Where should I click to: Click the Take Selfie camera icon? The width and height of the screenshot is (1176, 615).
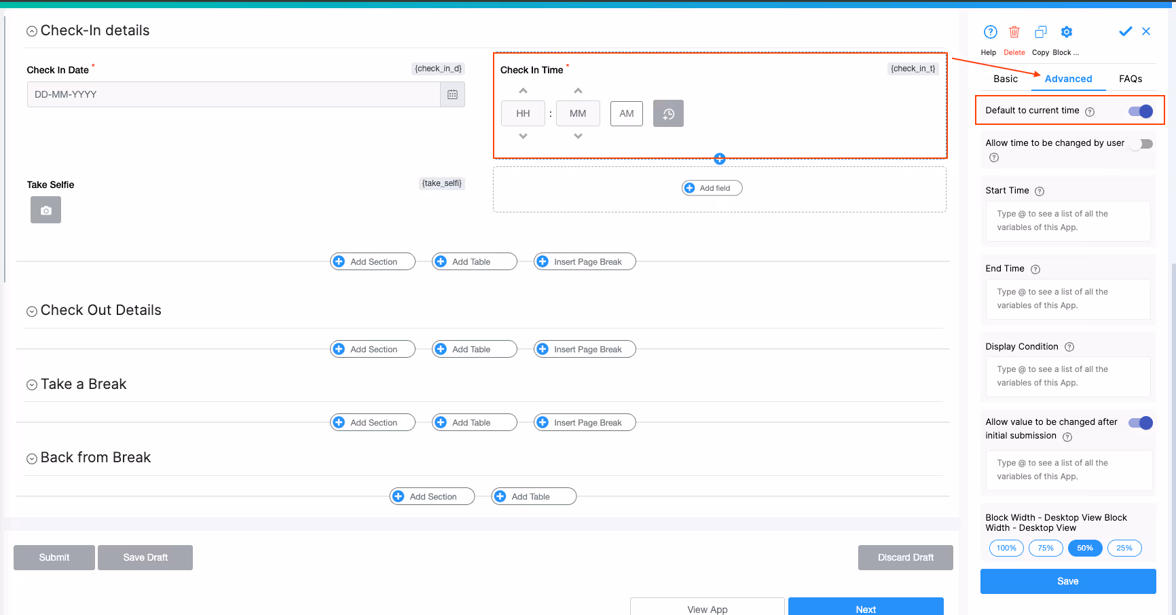pos(45,210)
